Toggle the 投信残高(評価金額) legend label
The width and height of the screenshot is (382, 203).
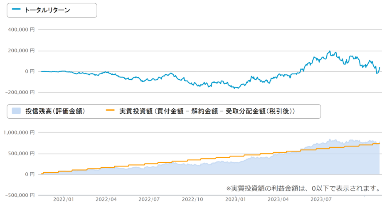tap(55, 111)
